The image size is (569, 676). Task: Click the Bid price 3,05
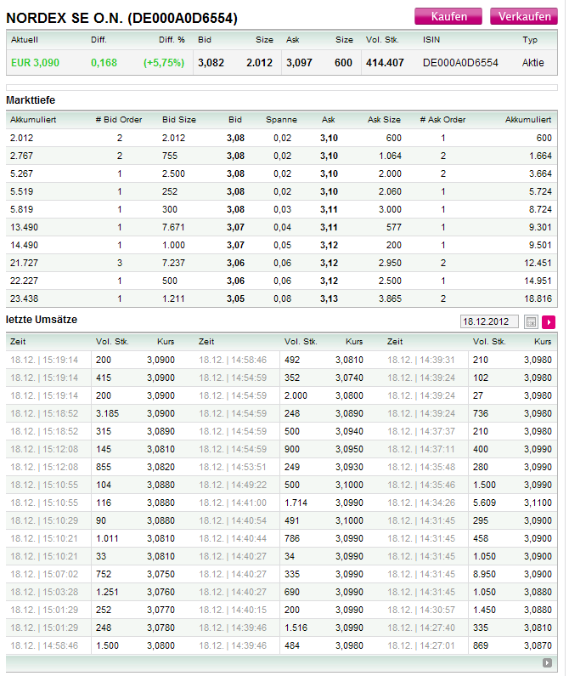235,298
